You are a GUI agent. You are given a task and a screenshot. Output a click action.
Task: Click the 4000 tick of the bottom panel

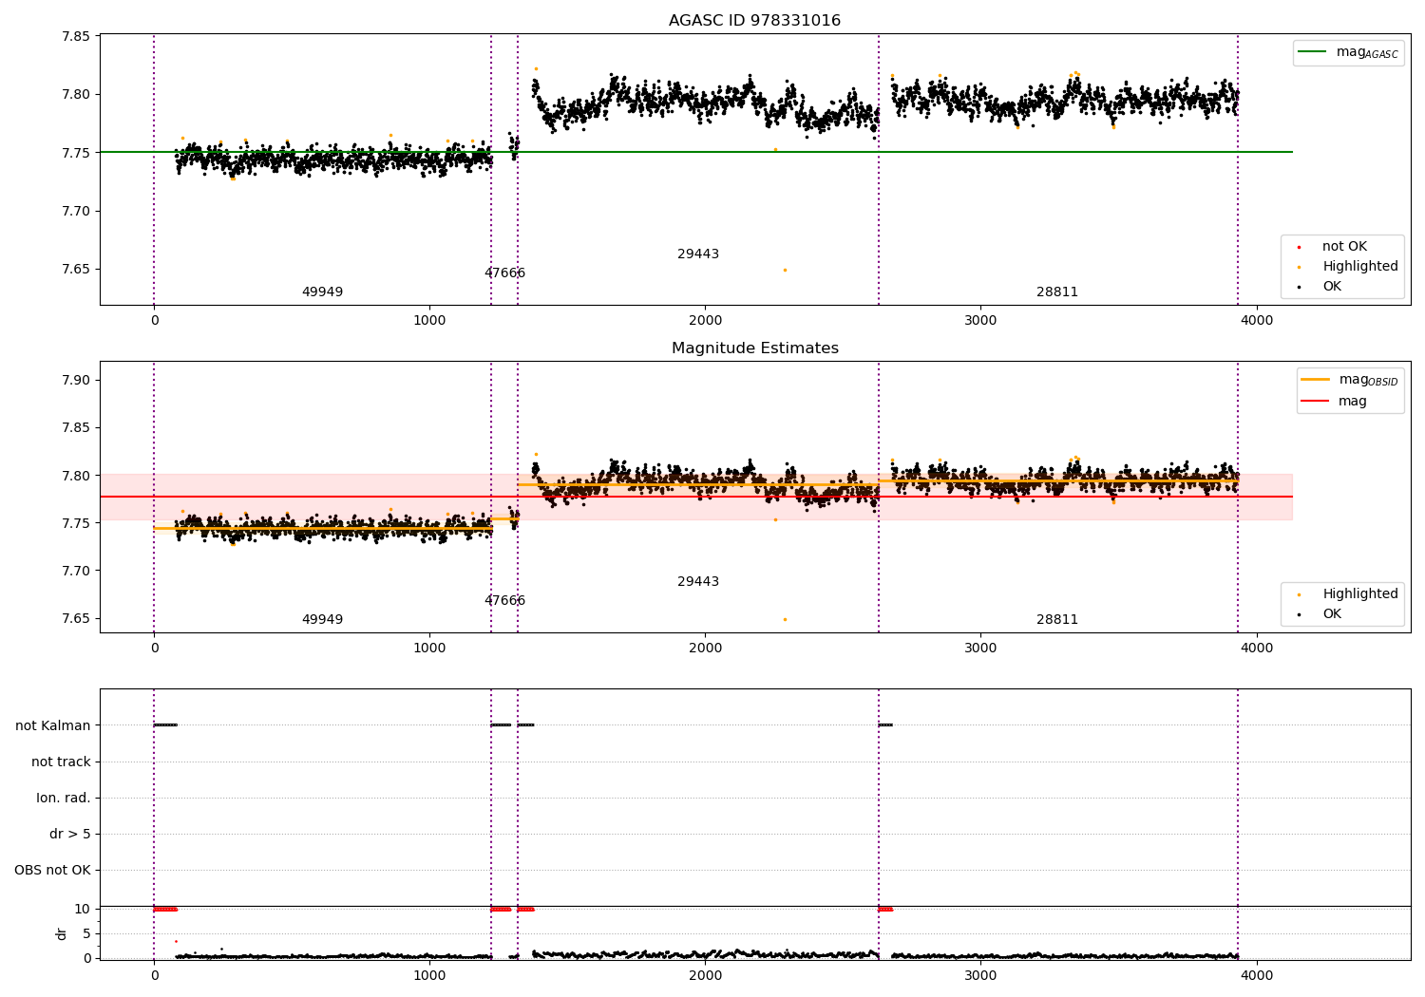click(x=1257, y=975)
